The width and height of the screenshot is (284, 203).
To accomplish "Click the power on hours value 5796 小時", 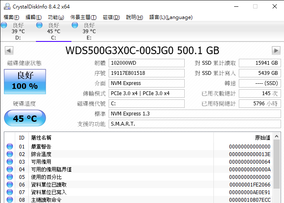I will pyautogui.click(x=260, y=104).
